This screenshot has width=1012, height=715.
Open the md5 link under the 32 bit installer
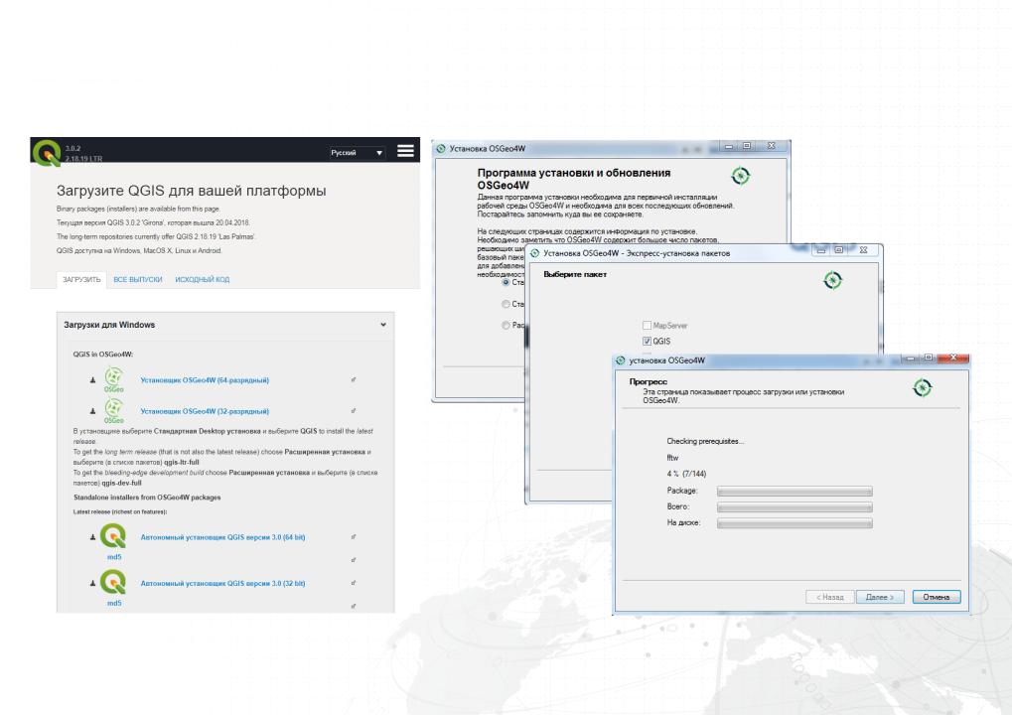click(x=114, y=604)
